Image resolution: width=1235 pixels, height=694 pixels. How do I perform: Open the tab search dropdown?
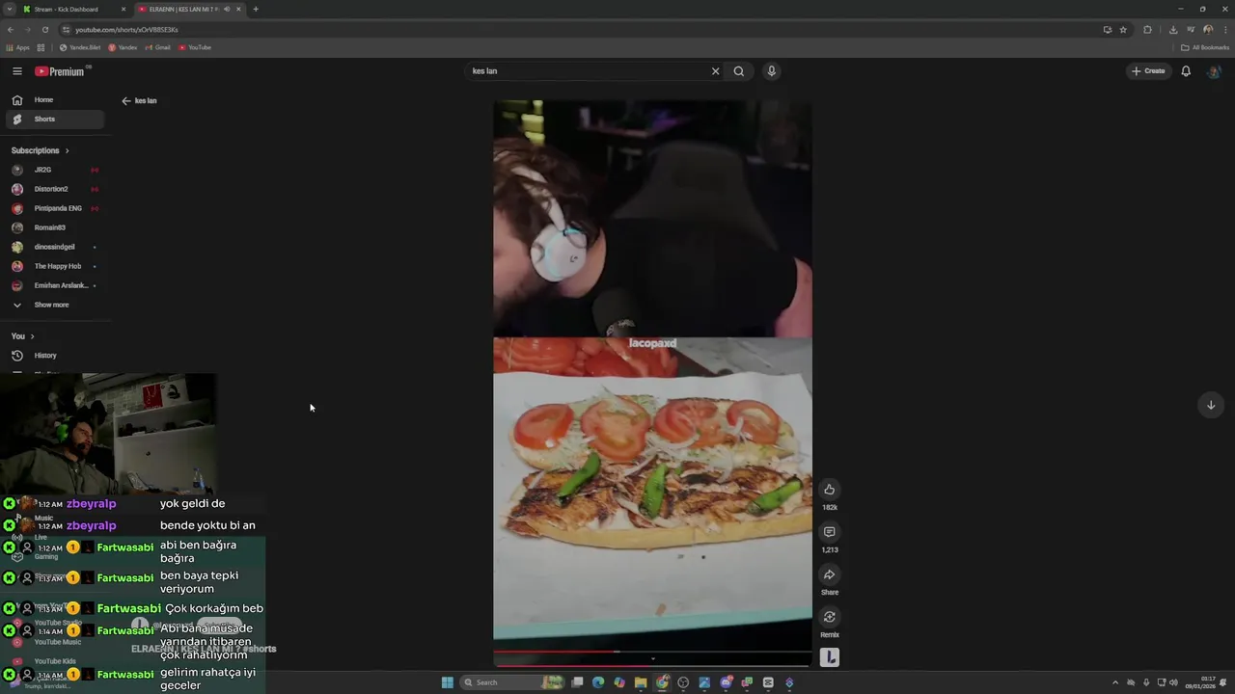coord(9,9)
